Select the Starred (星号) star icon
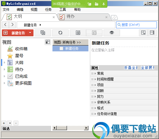This screenshot has width=159, height=139. click(10, 56)
